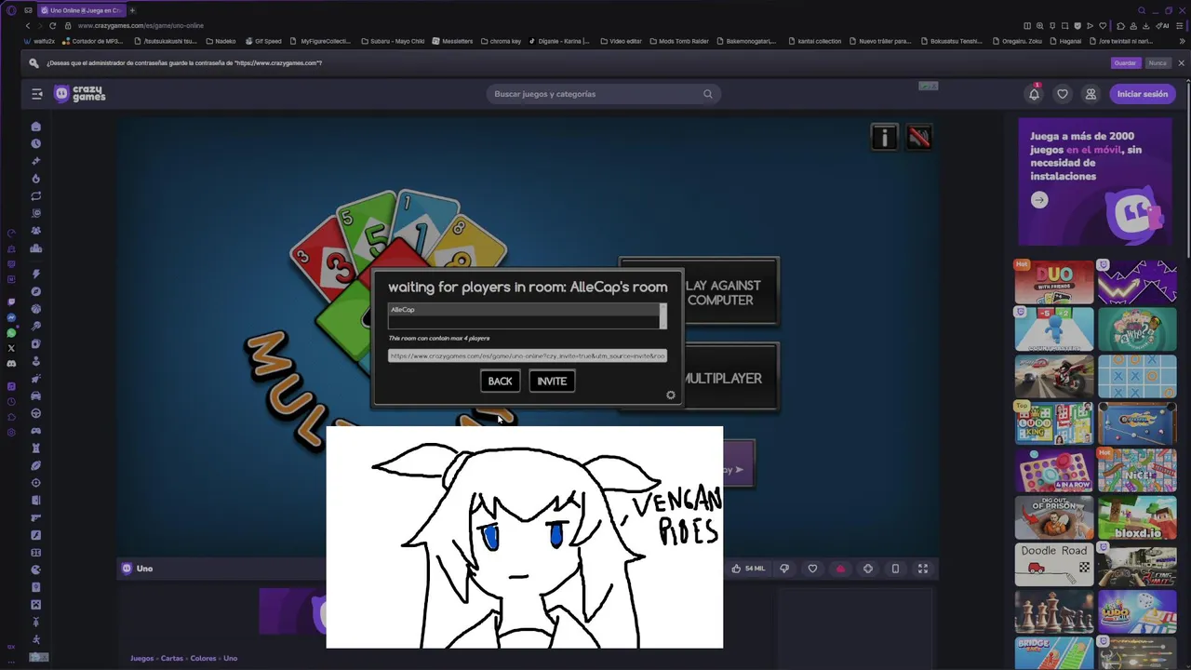1191x670 pixels.
Task: Click the pink report icon in game bar
Action: tap(840, 569)
